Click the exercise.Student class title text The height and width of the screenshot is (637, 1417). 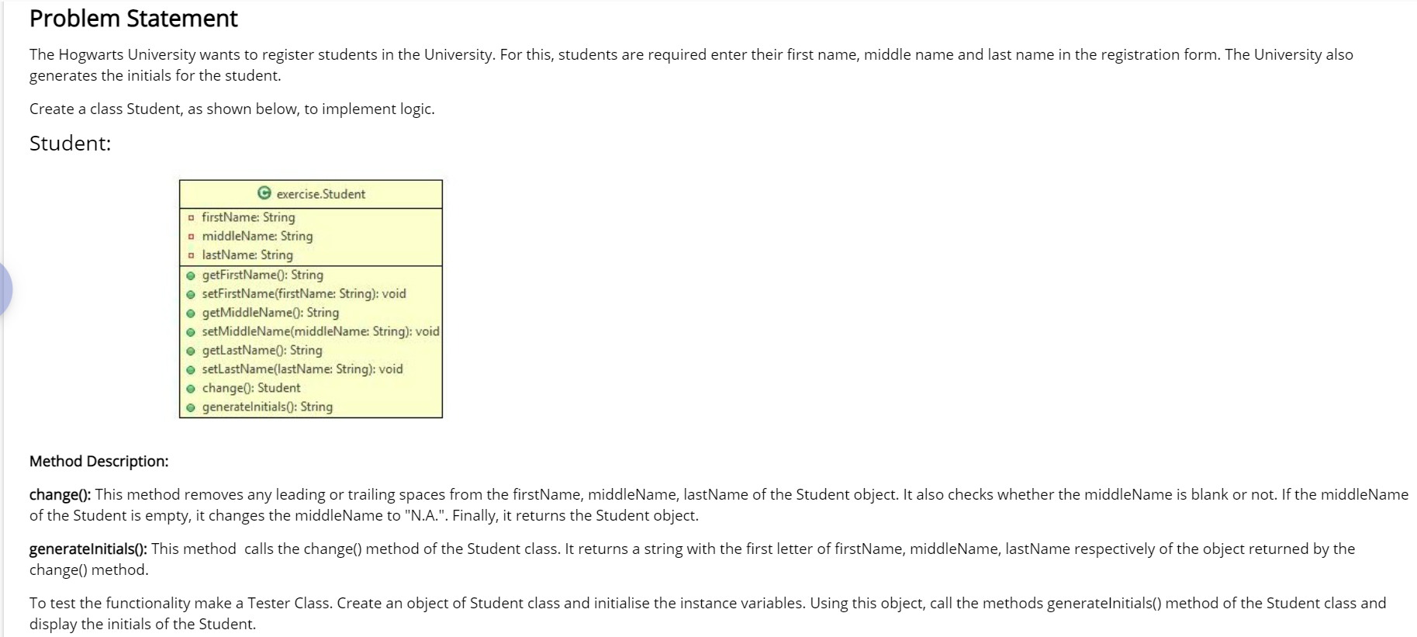point(321,194)
